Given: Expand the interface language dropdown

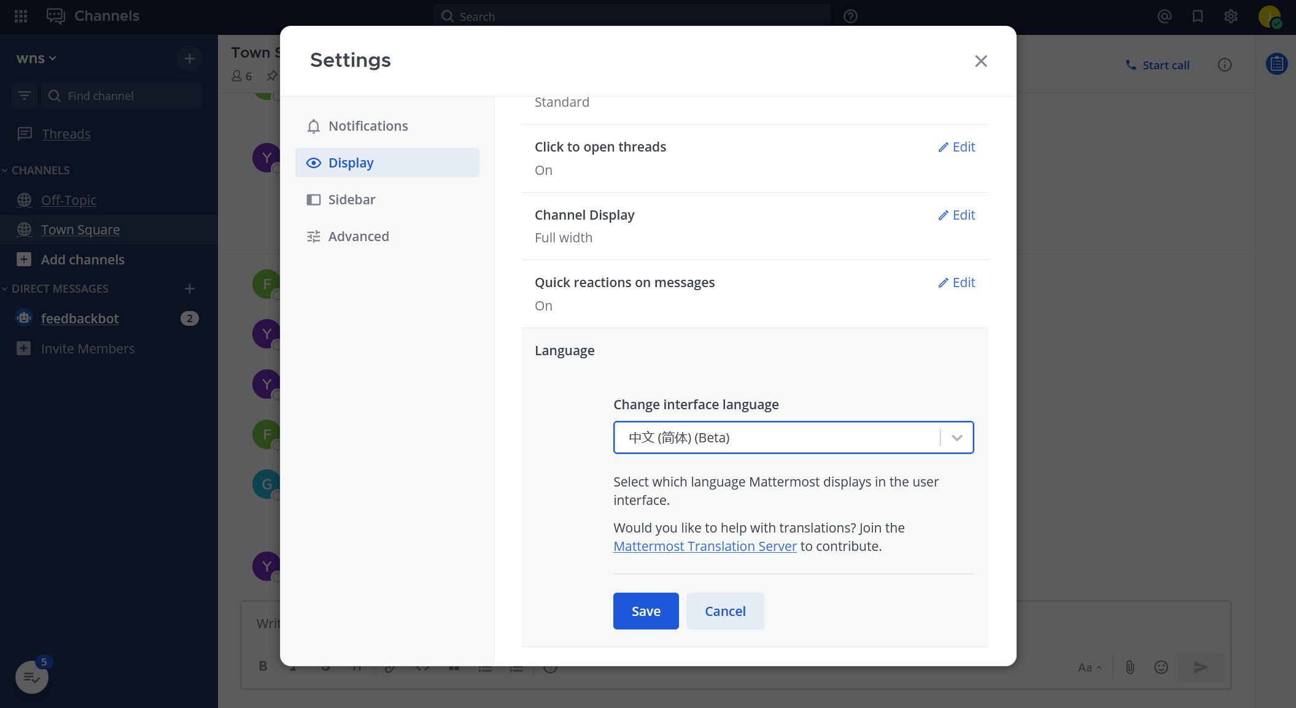Looking at the screenshot, I should [x=956, y=437].
